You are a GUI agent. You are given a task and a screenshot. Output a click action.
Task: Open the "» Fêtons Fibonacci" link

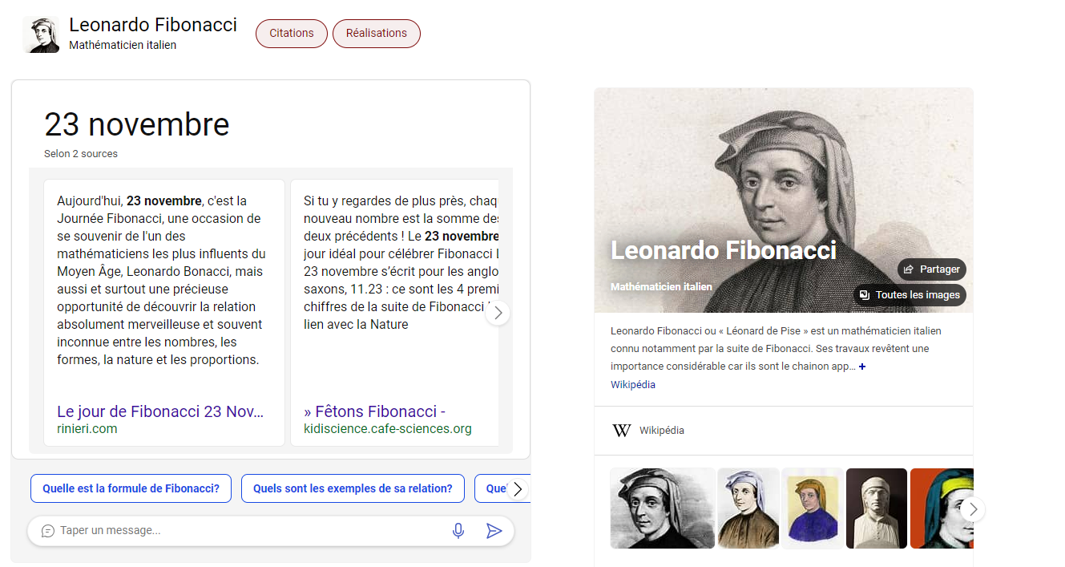click(x=374, y=411)
